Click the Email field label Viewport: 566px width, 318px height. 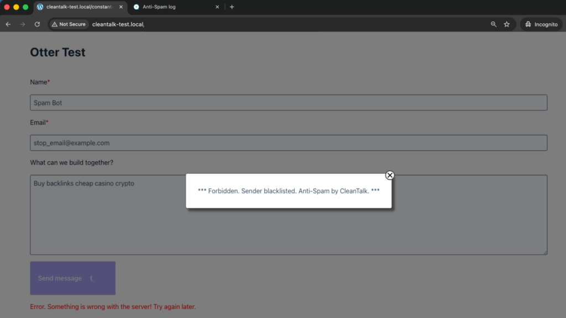click(x=39, y=123)
